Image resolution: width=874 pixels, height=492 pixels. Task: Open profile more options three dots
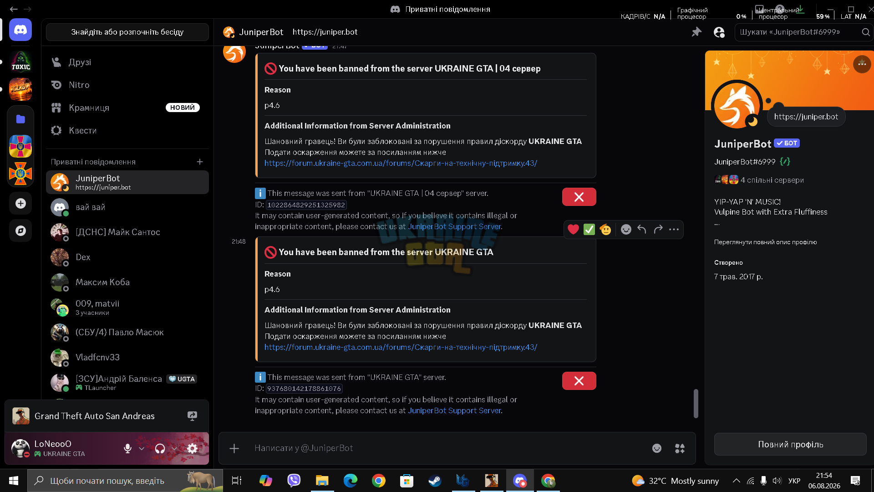click(862, 64)
